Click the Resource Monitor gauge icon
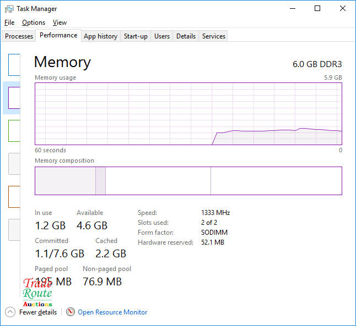The width and height of the screenshot is (356, 326). coord(71,312)
